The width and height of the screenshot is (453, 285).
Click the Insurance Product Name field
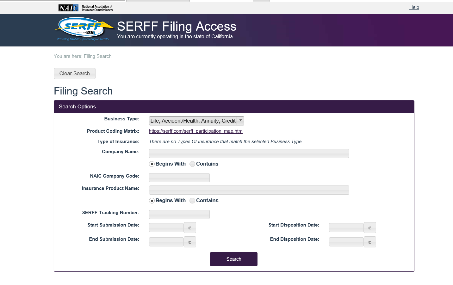(249, 190)
